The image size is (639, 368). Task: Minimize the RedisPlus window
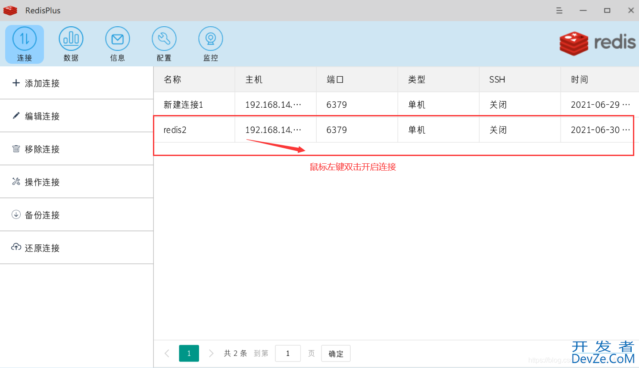coord(583,10)
